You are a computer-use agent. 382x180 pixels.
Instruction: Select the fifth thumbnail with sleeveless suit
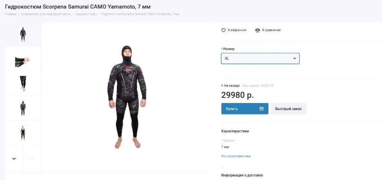coord(23,133)
